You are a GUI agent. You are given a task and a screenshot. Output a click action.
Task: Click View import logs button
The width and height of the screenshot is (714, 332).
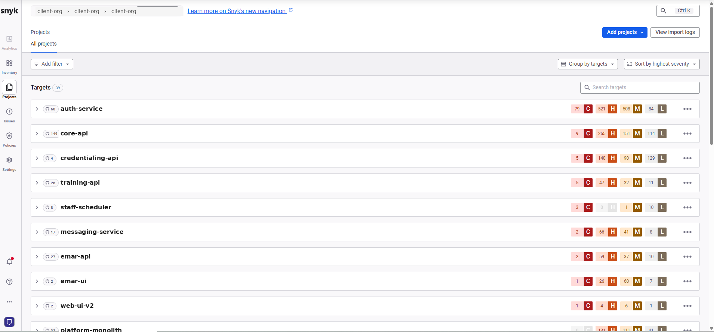[675, 32]
